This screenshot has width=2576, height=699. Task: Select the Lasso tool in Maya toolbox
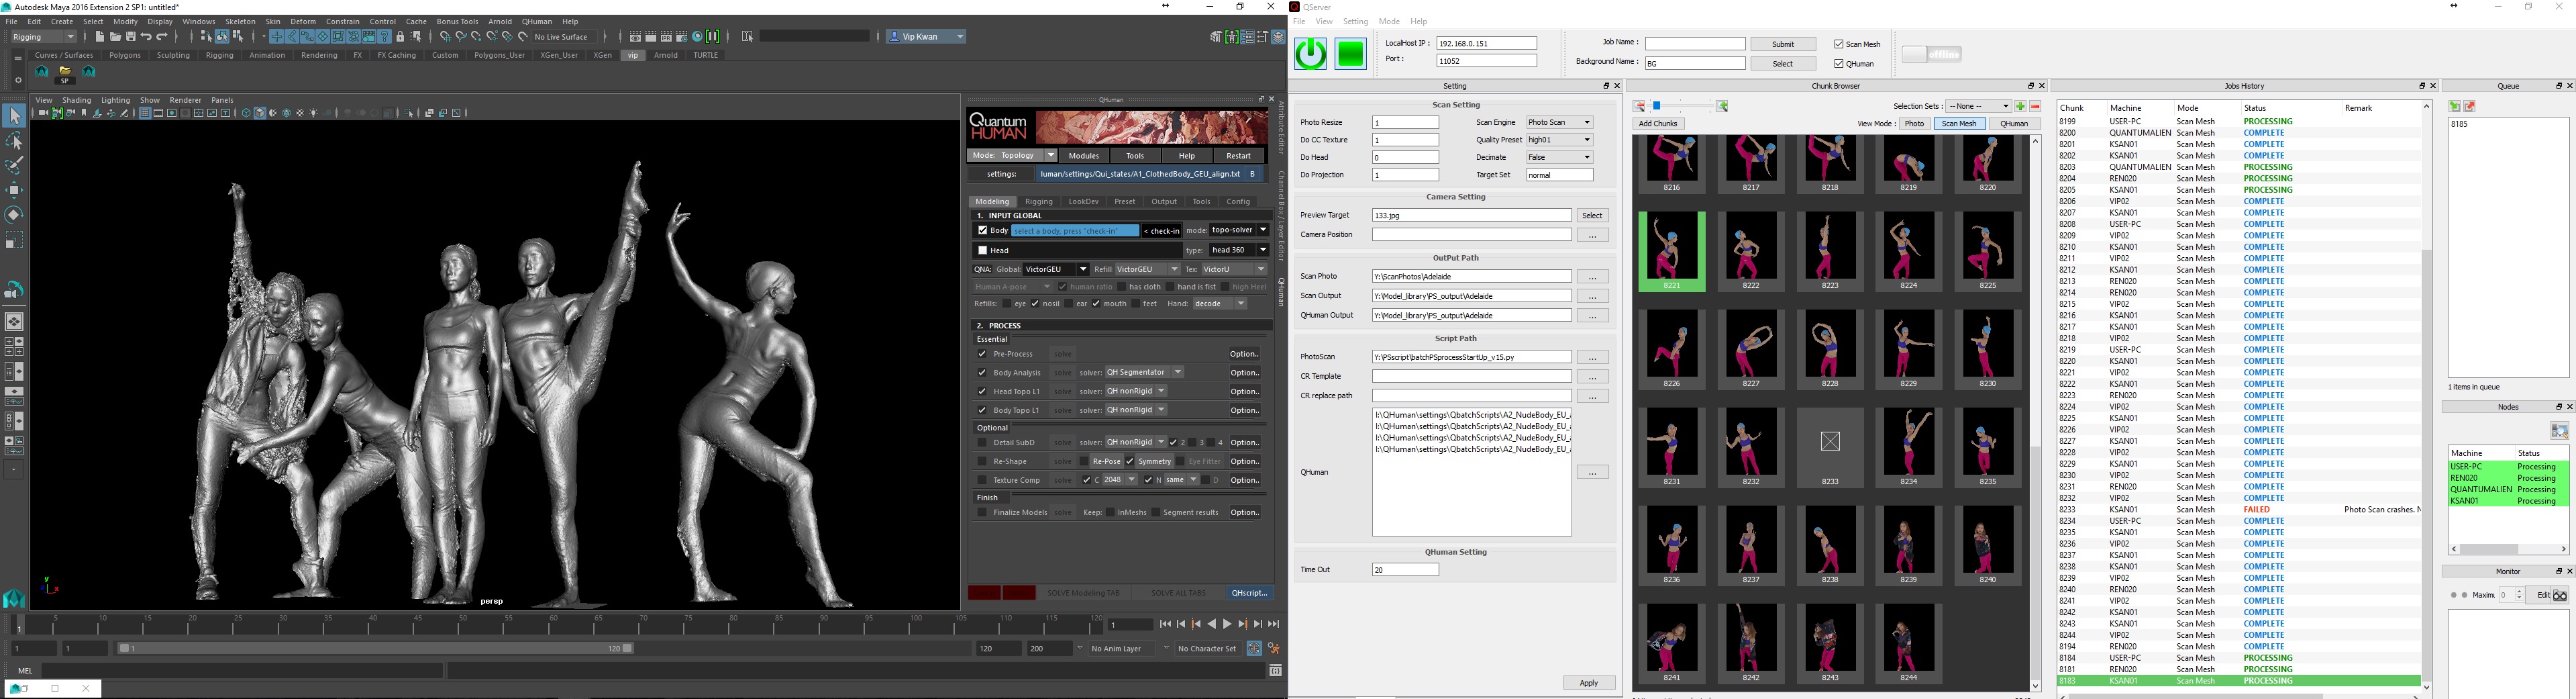[x=14, y=141]
